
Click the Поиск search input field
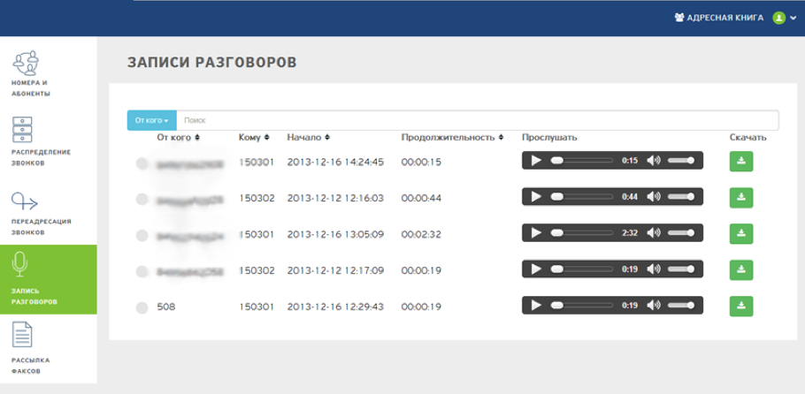[478, 120]
